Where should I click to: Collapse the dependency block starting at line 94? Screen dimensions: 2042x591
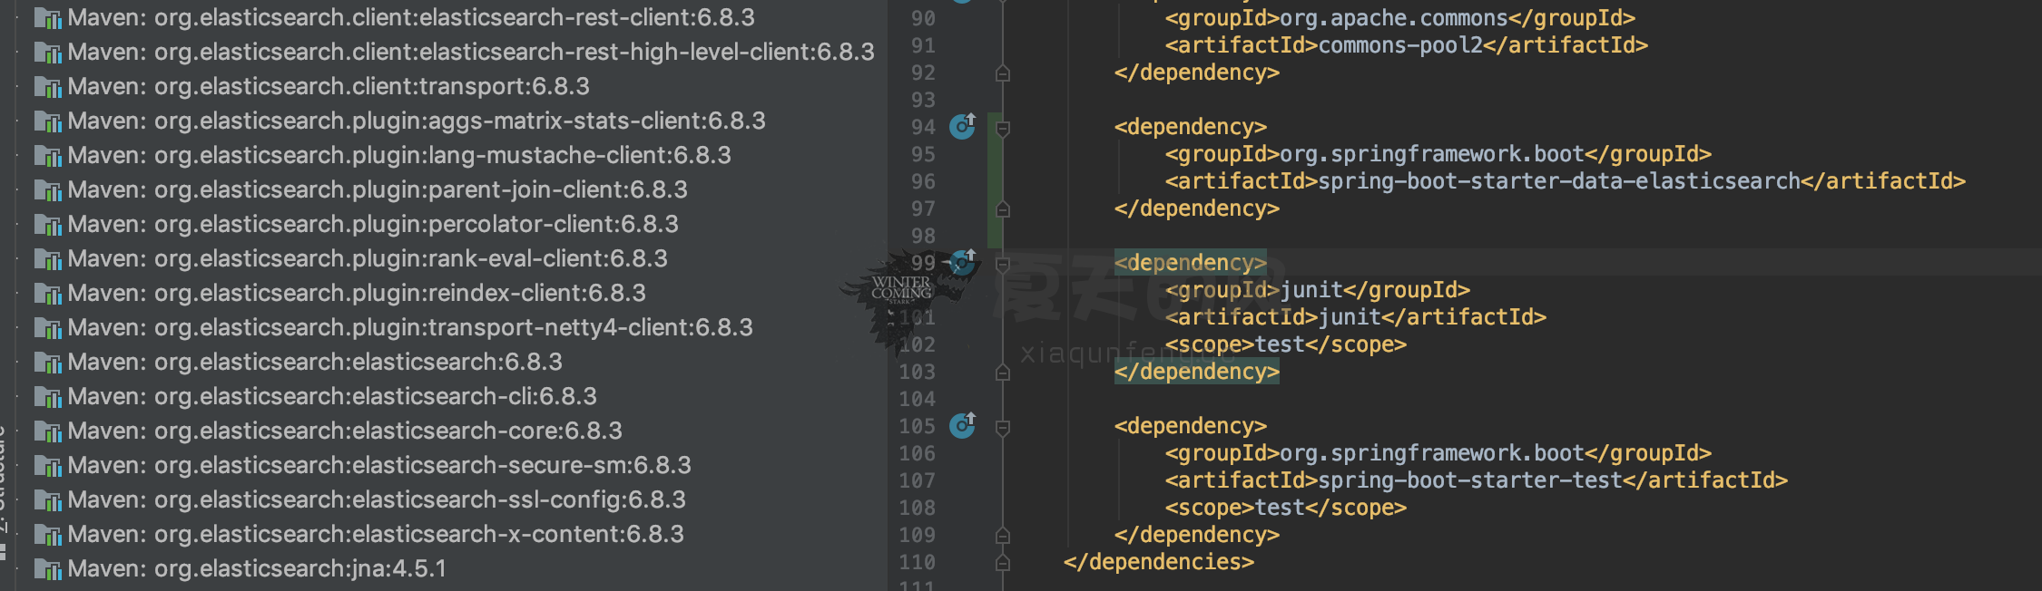pos(1003,129)
